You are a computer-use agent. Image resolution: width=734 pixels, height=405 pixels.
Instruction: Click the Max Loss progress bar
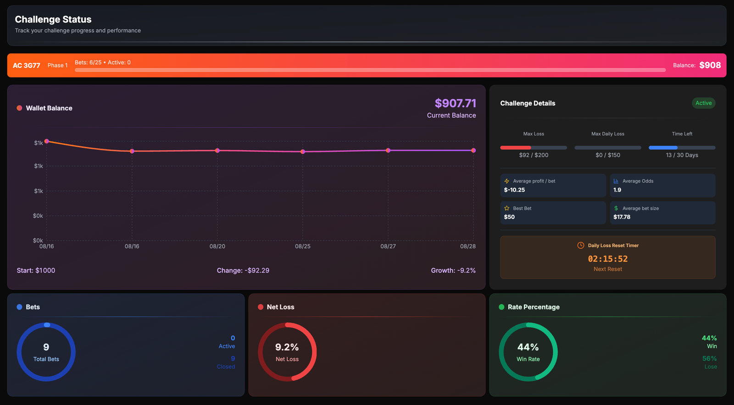[534, 148]
